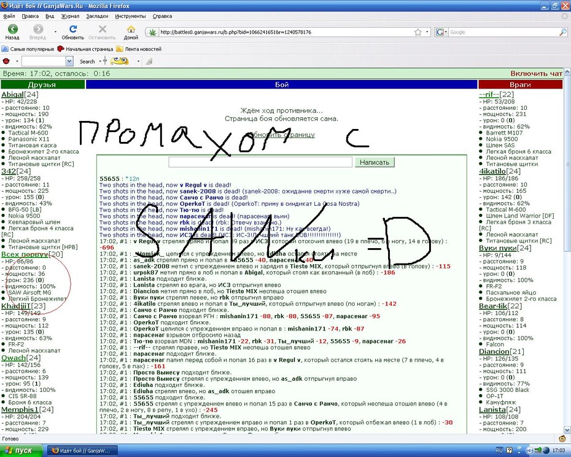The width and height of the screenshot is (571, 457).
Task: Open the Инструменты menu
Action: click(x=130, y=16)
